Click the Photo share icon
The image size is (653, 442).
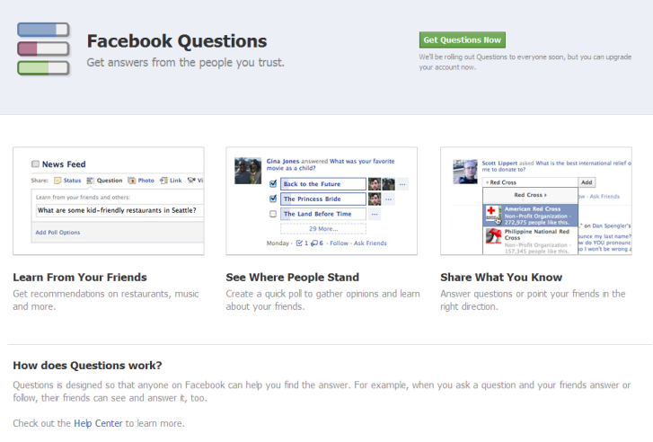pyautogui.click(x=132, y=181)
